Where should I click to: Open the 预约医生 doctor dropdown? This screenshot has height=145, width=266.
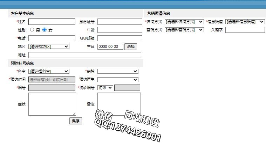[118, 80]
